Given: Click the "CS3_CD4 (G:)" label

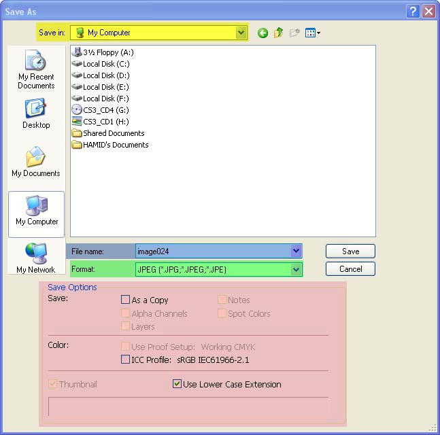Looking at the screenshot, I should [106, 110].
